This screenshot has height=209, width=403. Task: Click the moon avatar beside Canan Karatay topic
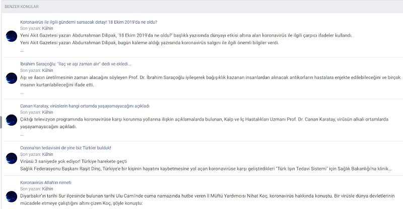[11, 120]
